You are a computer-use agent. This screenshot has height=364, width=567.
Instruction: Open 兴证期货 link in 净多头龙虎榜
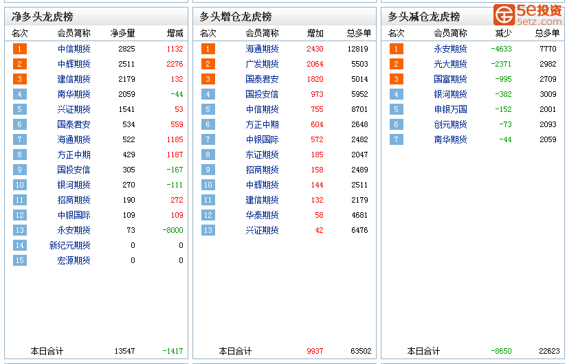coord(74,109)
